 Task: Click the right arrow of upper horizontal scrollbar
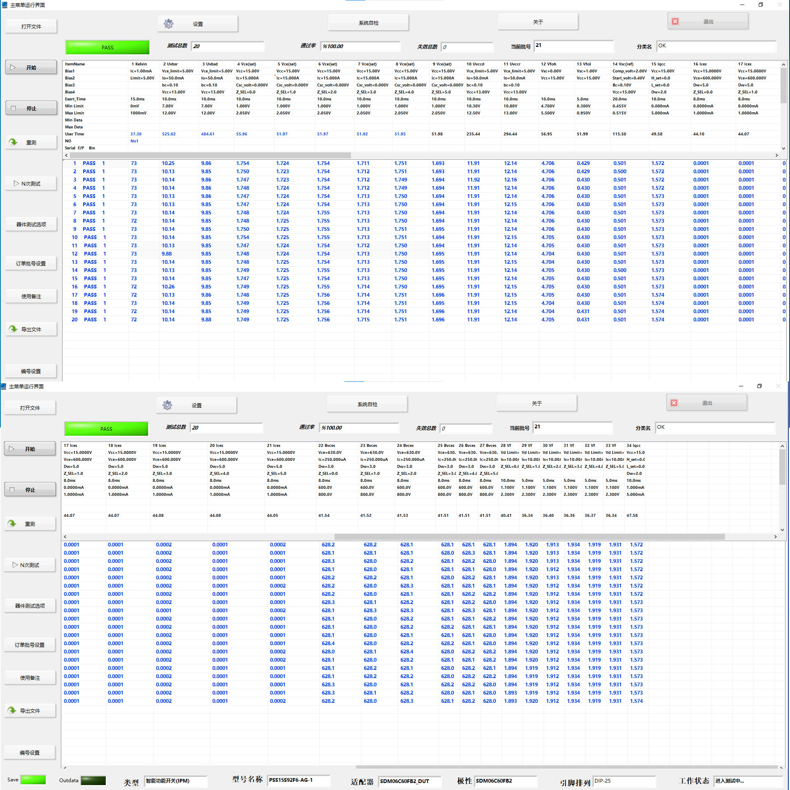[x=777, y=156]
